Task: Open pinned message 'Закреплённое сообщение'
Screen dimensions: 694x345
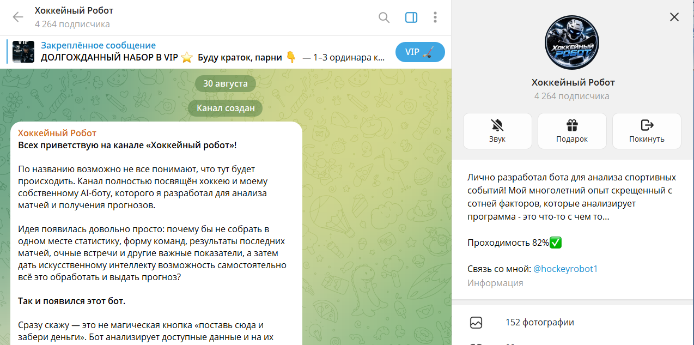Action: click(98, 46)
